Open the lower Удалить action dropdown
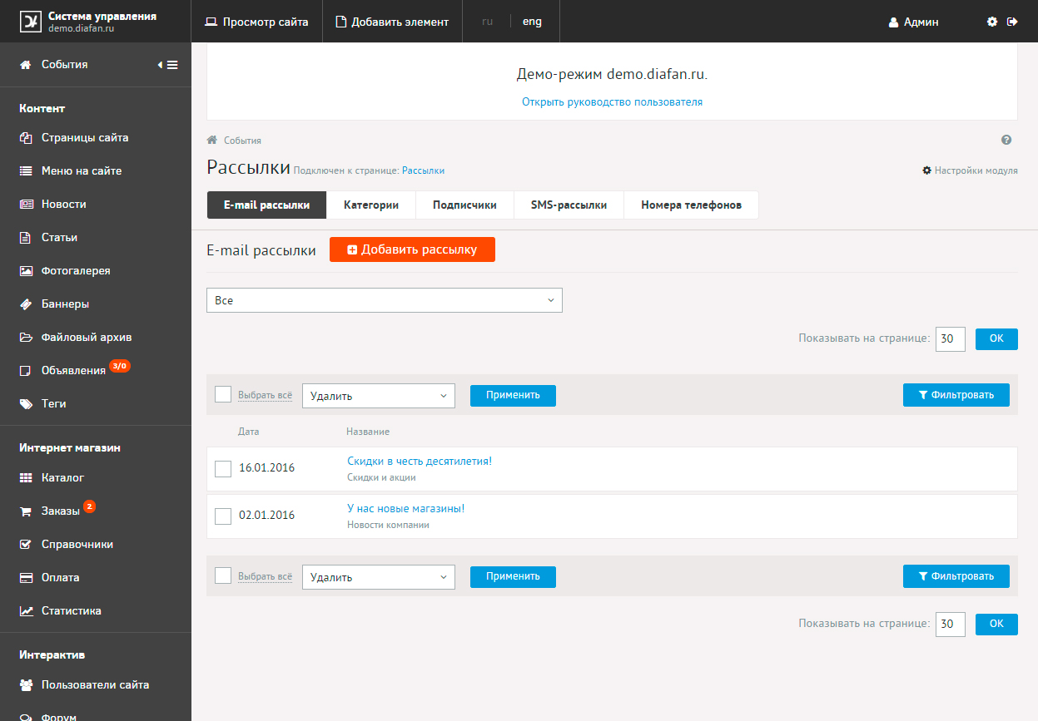 [379, 577]
